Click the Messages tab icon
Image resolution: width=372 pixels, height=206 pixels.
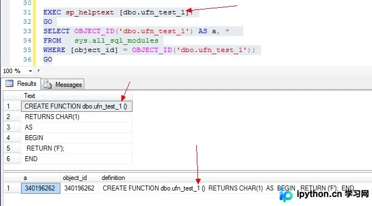pos(48,84)
